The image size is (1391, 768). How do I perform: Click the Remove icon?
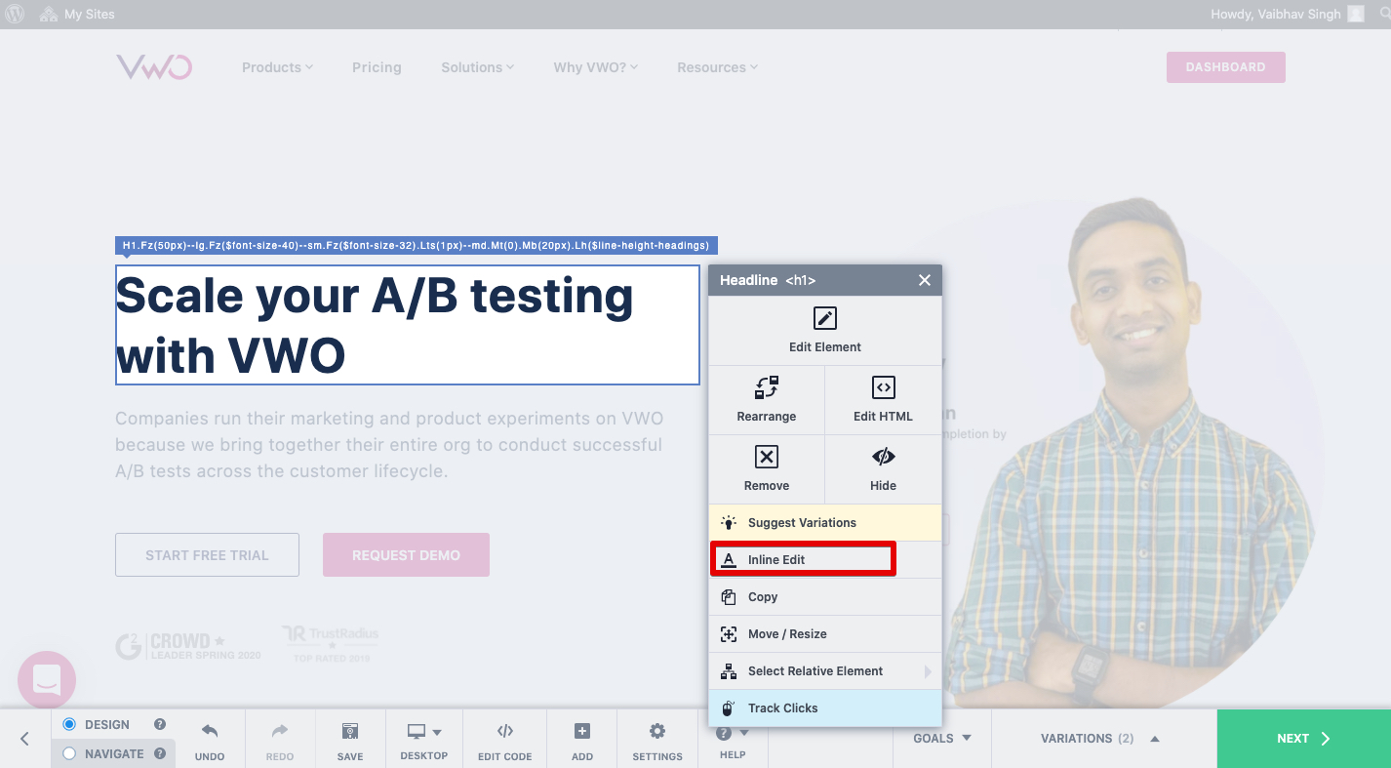(767, 457)
